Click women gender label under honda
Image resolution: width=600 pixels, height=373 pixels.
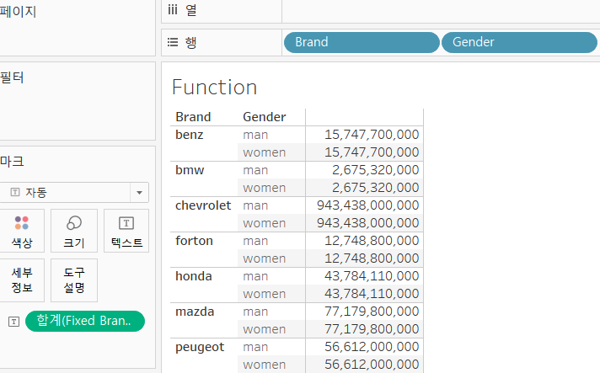264,294
